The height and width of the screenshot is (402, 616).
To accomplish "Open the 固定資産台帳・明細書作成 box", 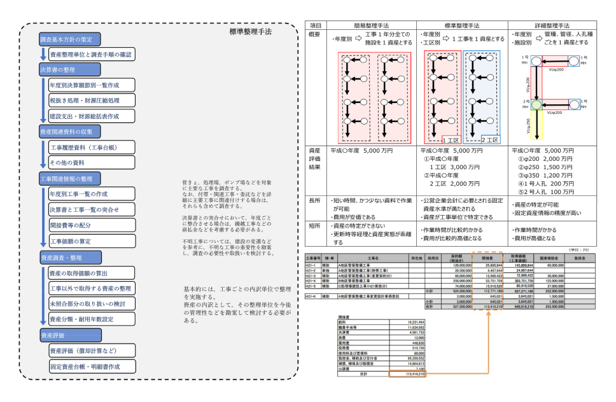I will point(91,367).
